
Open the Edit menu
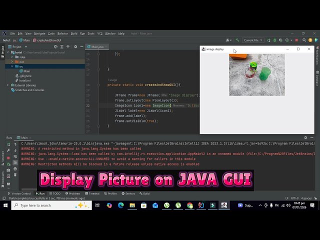tap(20, 33)
